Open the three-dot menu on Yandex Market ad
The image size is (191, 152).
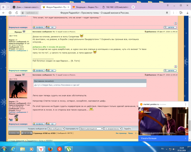[185, 104]
